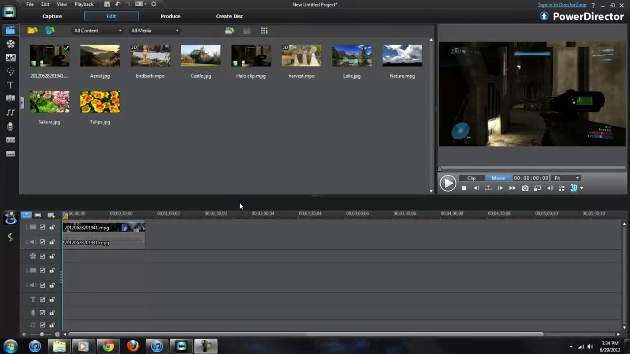This screenshot has width=630, height=354.
Task: Switch to storyboard view button
Action: 38,215
